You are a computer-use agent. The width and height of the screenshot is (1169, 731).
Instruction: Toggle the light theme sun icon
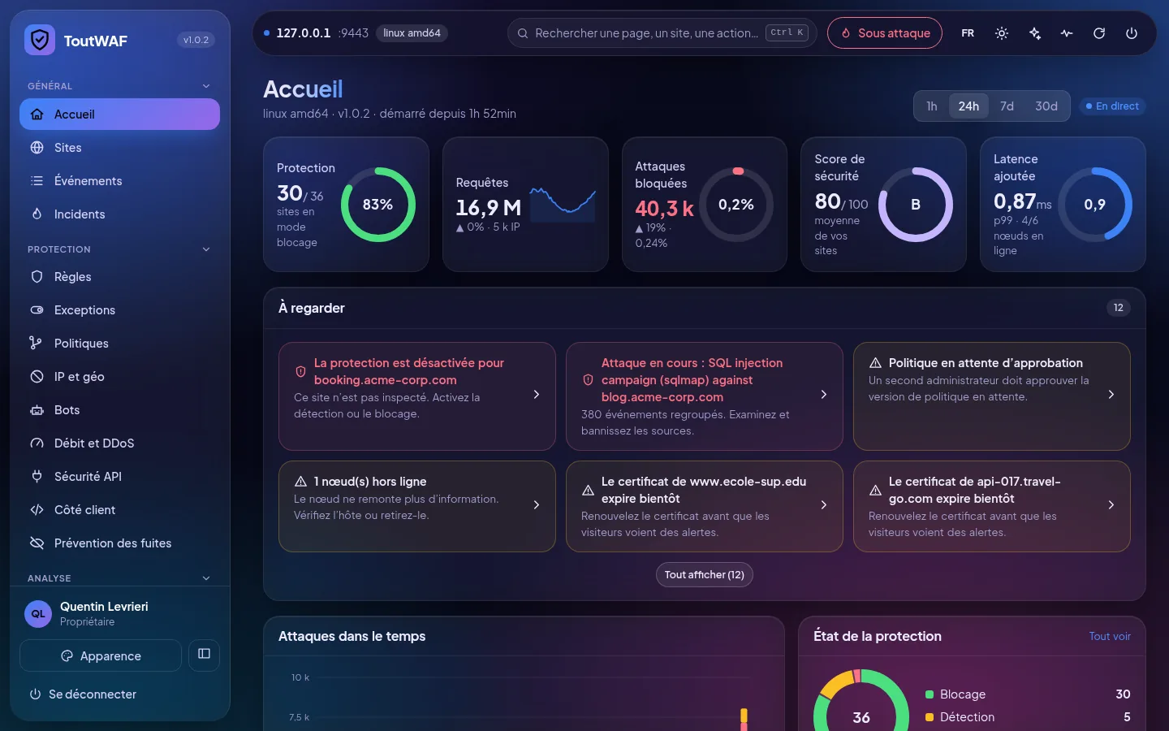click(x=1002, y=33)
